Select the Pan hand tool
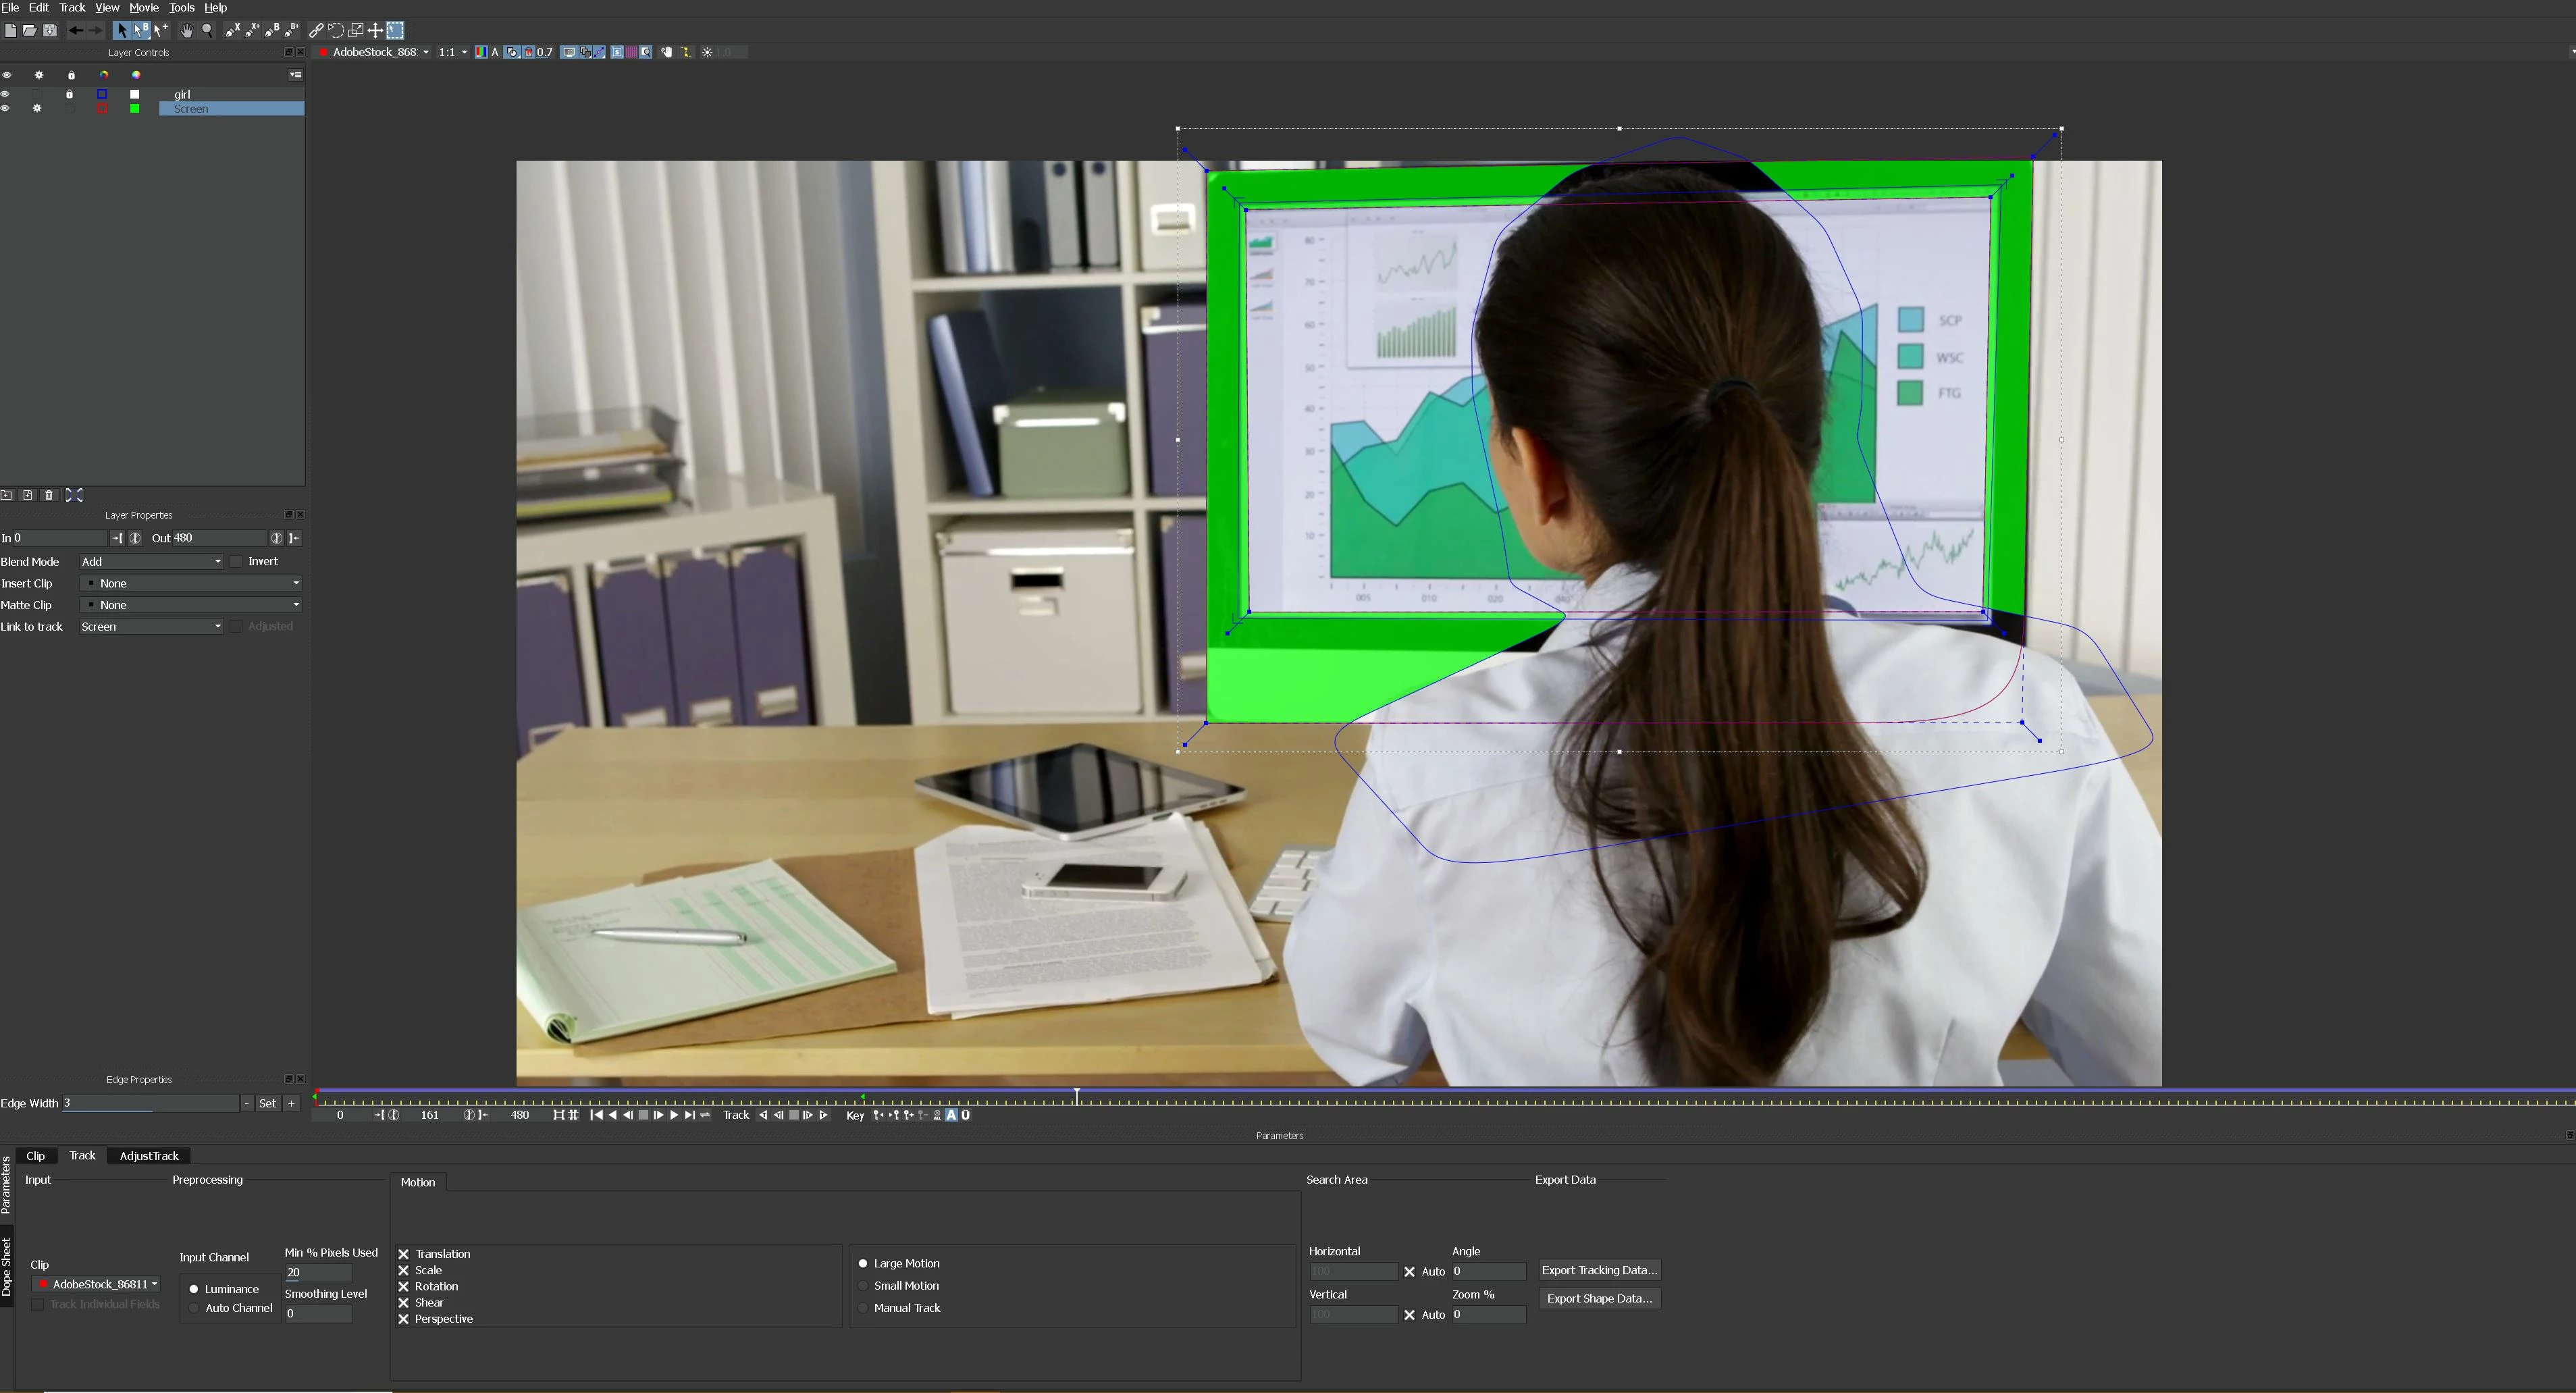The height and width of the screenshot is (1393, 2576). click(x=186, y=30)
